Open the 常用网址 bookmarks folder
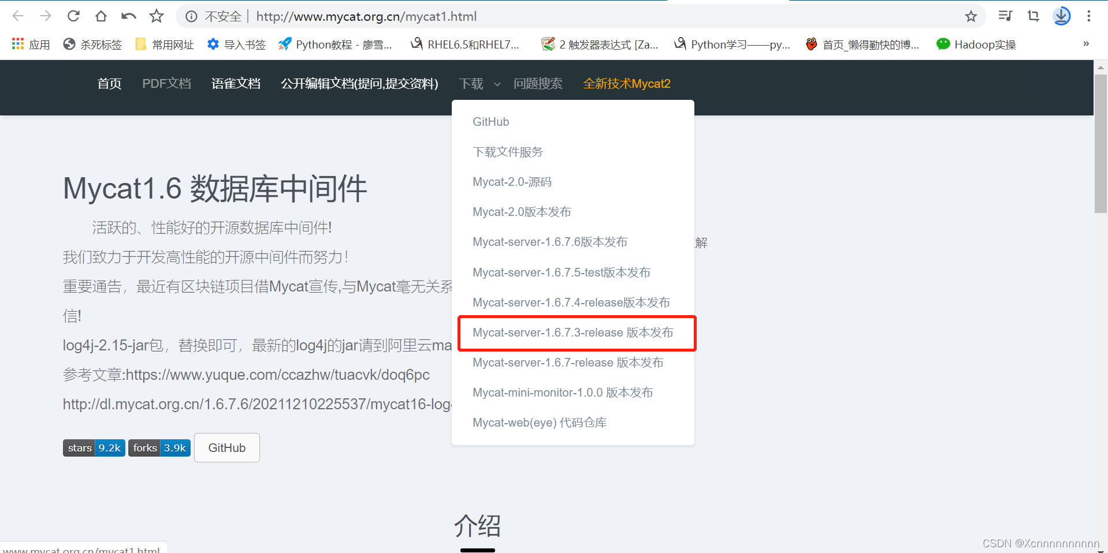Image resolution: width=1108 pixels, height=553 pixels. tap(165, 44)
